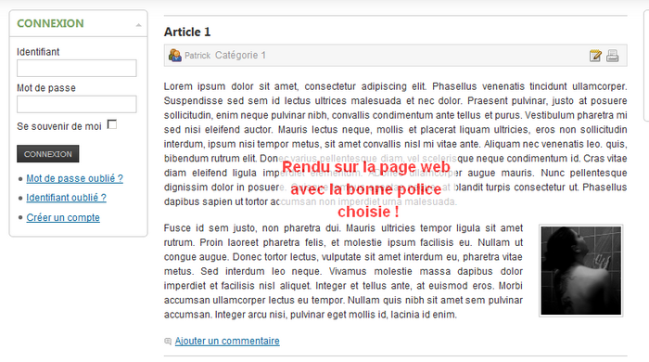Open the black-and-white article photo
The height and width of the screenshot is (362, 649).
pos(581,271)
